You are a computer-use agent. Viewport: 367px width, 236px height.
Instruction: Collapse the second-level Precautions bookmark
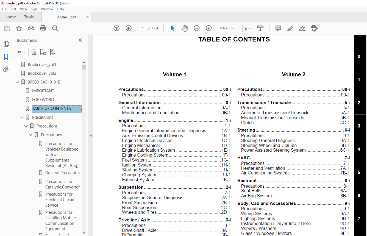[x=26, y=126]
